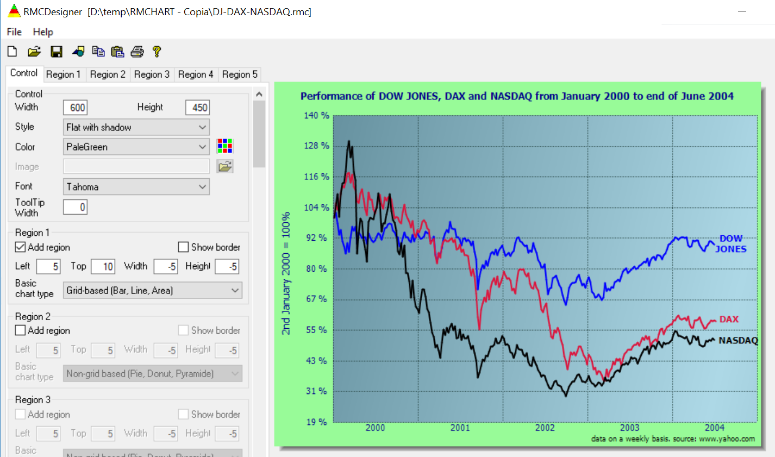Minimize the RMCDesigner window
775x457 pixels.
[742, 11]
